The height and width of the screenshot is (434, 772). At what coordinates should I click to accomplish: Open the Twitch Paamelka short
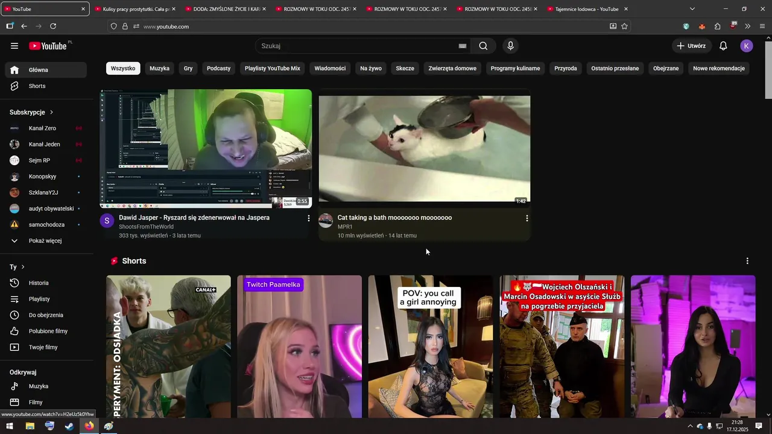click(x=299, y=347)
